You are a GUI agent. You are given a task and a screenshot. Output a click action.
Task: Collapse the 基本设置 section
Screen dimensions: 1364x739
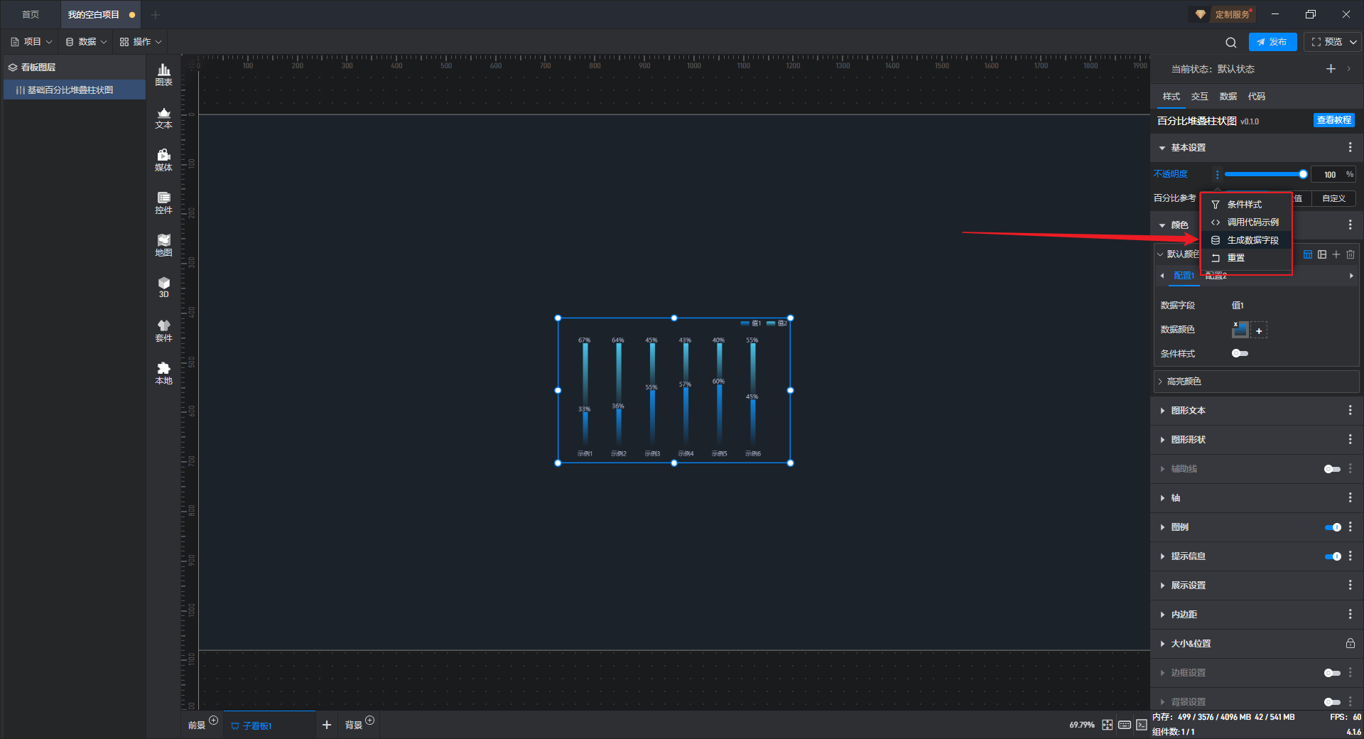[x=1162, y=148]
